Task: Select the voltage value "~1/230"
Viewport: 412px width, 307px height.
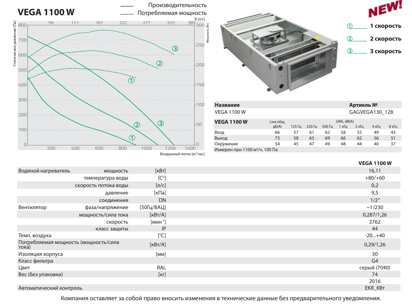Action: click(375, 207)
